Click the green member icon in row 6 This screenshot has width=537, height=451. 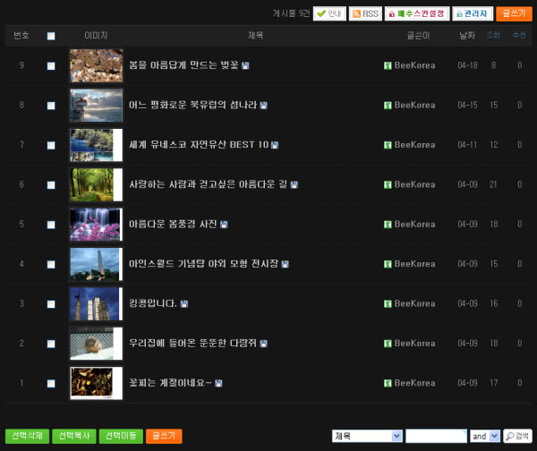pyautogui.click(x=388, y=184)
